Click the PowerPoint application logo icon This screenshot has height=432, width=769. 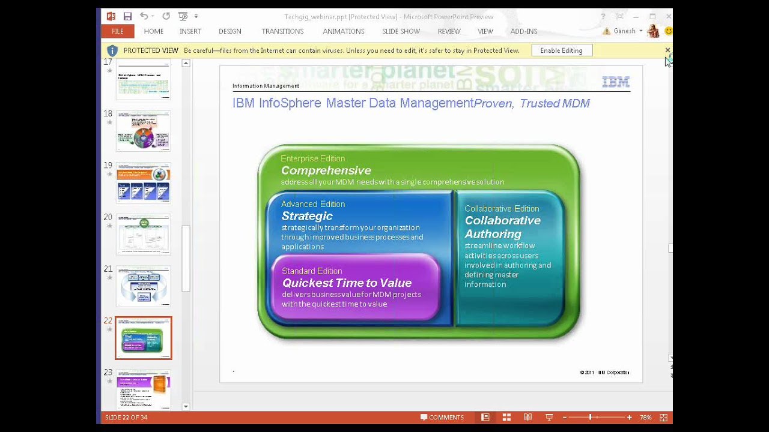tap(111, 16)
